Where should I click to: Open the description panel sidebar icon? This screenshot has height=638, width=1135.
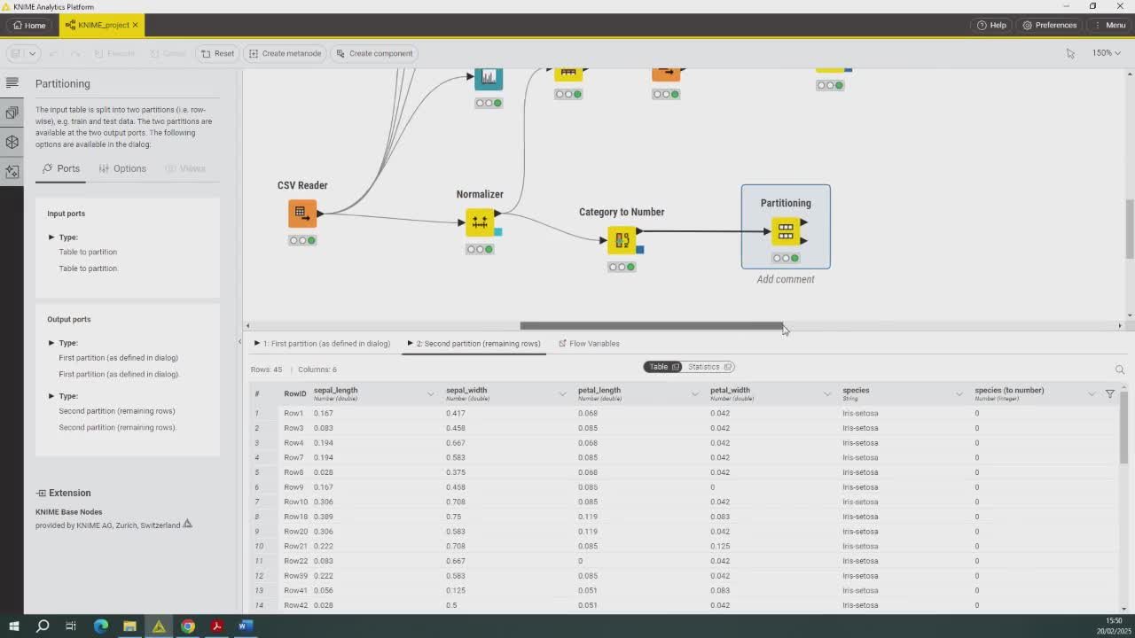12,82
